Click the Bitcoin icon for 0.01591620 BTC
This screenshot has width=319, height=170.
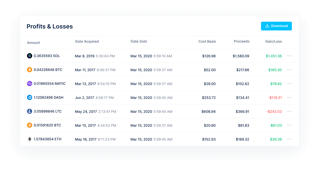coord(30,125)
